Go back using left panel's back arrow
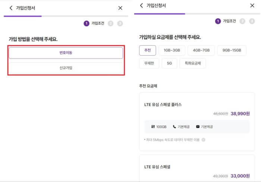This screenshot has height=182, width=261. [x=11, y=8]
